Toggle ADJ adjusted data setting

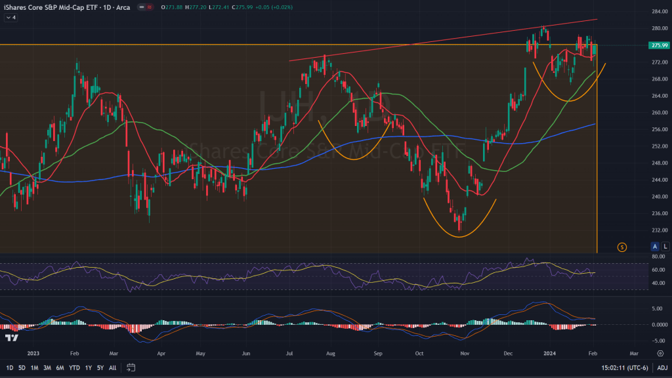click(x=662, y=367)
